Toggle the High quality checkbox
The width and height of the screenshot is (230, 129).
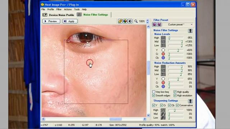coord(175,92)
